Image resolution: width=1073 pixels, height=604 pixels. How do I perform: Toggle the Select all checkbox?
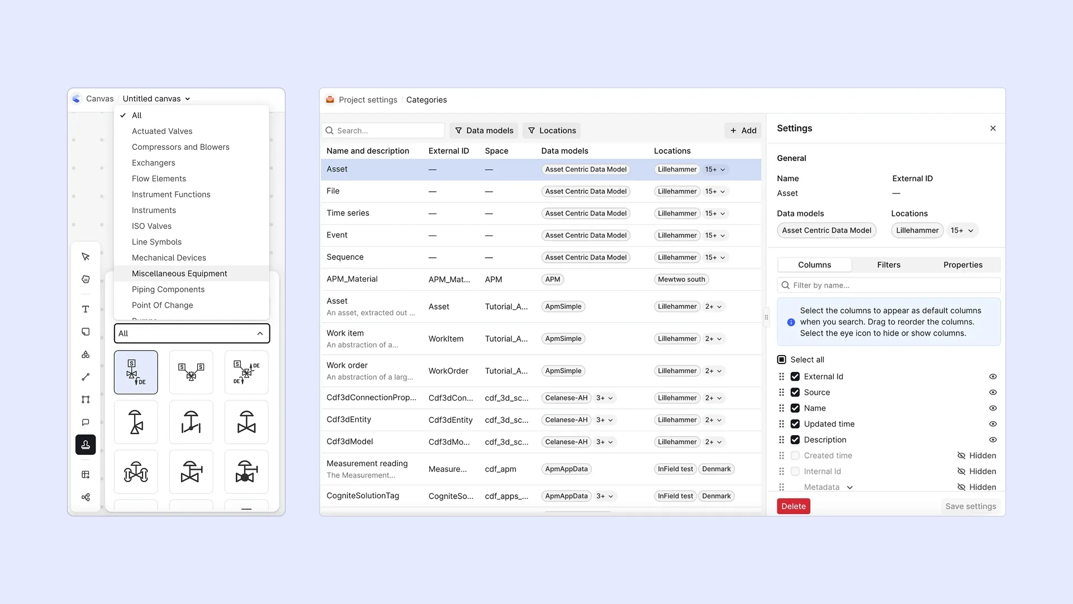782,360
